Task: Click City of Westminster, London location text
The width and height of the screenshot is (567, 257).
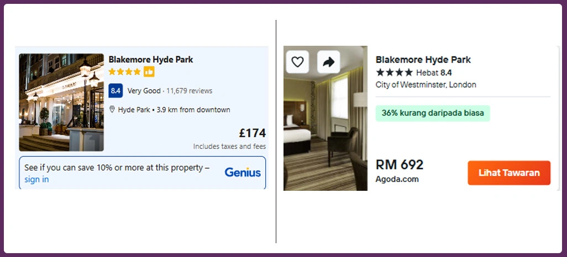Action: [x=426, y=85]
